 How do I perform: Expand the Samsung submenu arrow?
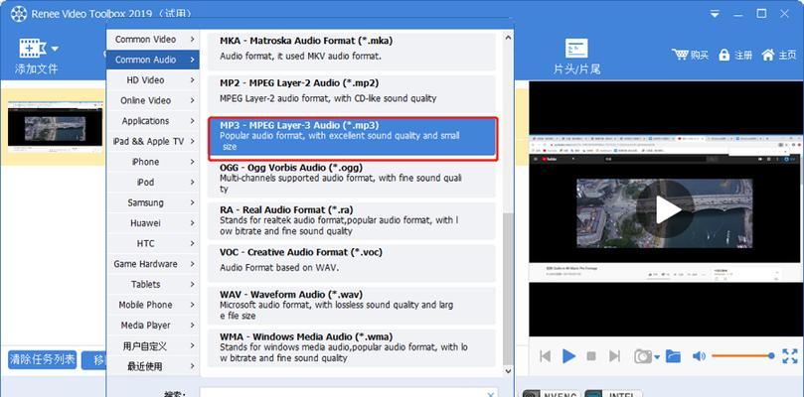pos(192,202)
